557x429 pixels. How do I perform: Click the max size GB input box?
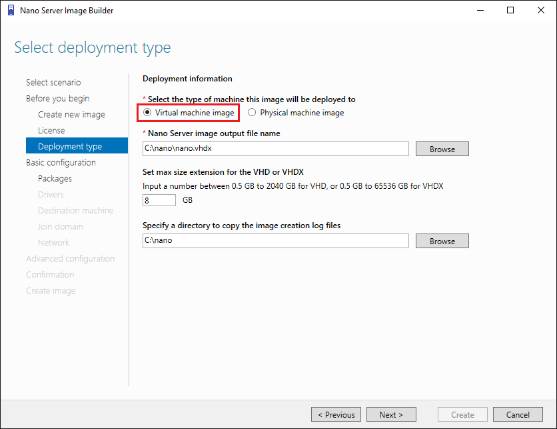coord(159,200)
